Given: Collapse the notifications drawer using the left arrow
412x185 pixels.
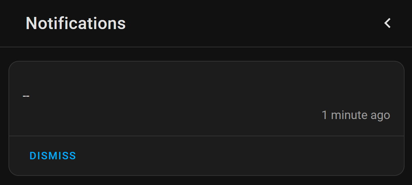Looking at the screenshot, I should tap(388, 23).
